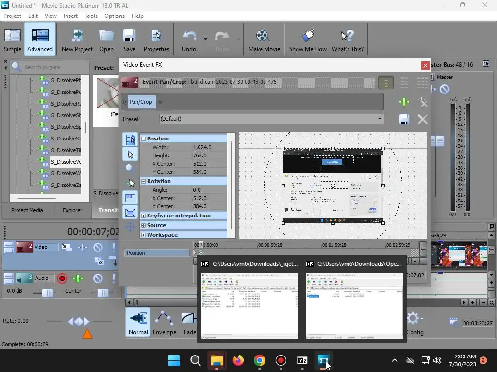The height and width of the screenshot is (372, 497).
Task: Expand the Source section
Action: (x=144, y=226)
